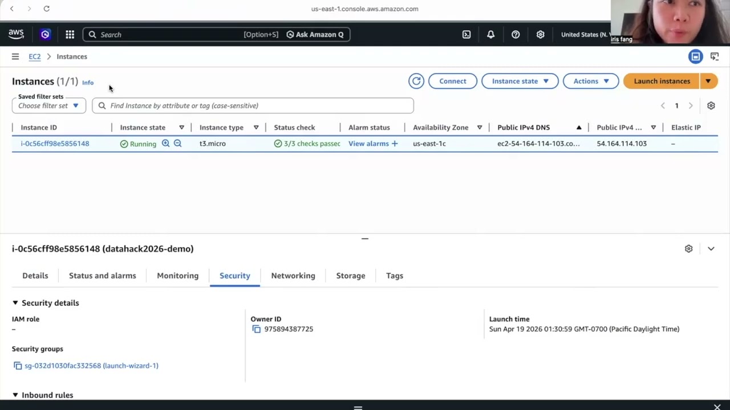Click the 3/3 checks passed status
730x410 pixels.
307,143
